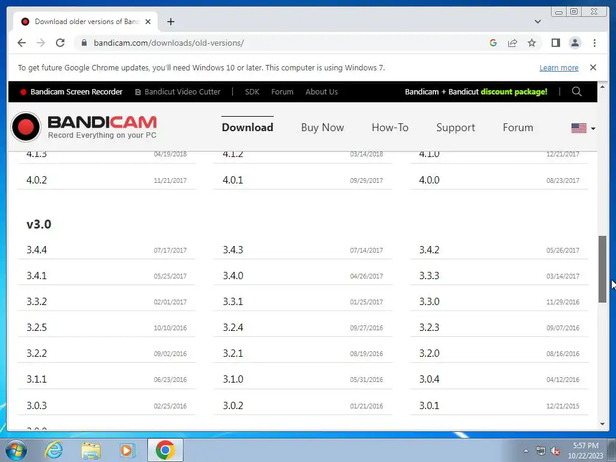
Task: Download version 3.2.5
Action: pos(106,328)
